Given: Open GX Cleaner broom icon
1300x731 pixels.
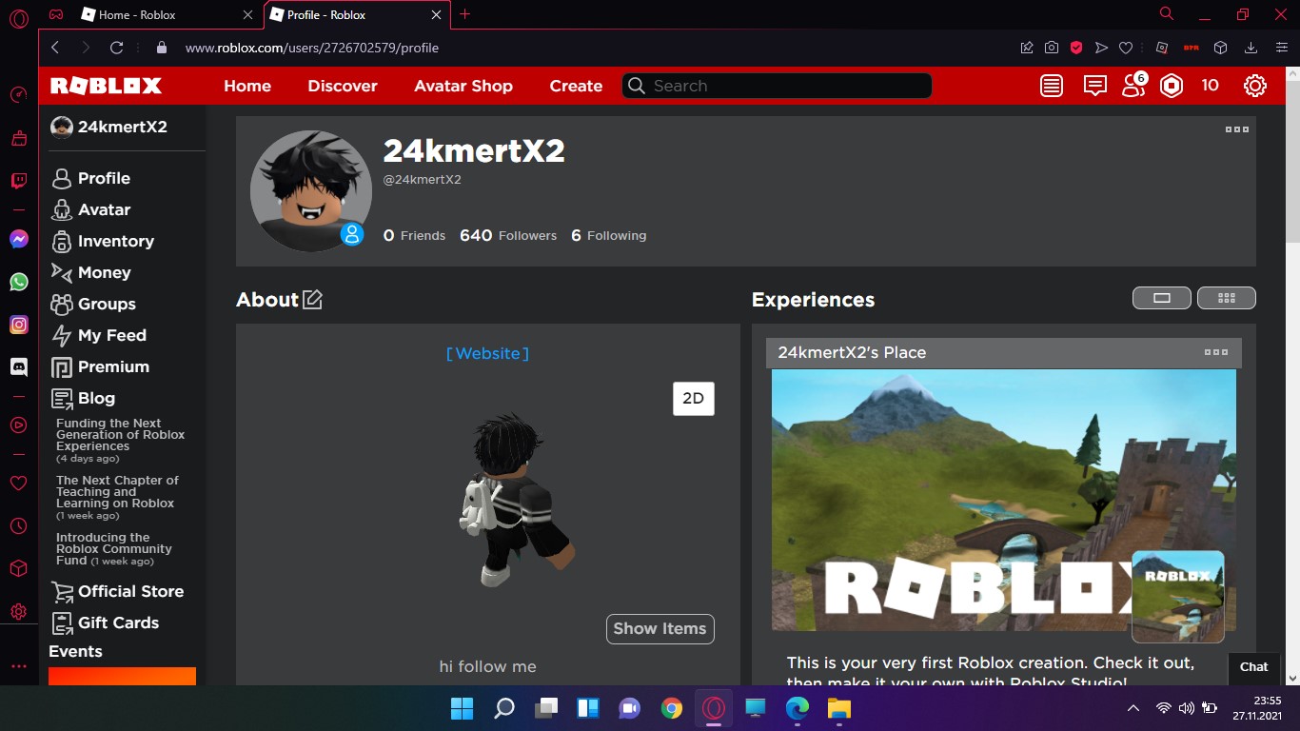Looking at the screenshot, I should click(x=18, y=138).
